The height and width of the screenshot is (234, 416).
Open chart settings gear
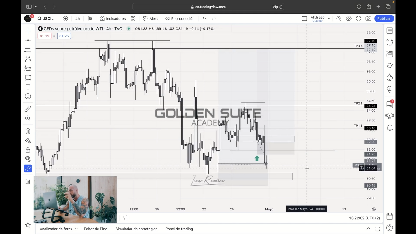coord(349,18)
